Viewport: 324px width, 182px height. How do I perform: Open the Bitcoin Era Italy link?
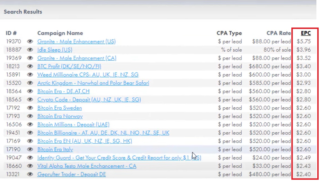(55, 149)
